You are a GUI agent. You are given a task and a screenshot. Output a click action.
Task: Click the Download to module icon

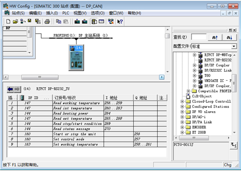[77, 21]
